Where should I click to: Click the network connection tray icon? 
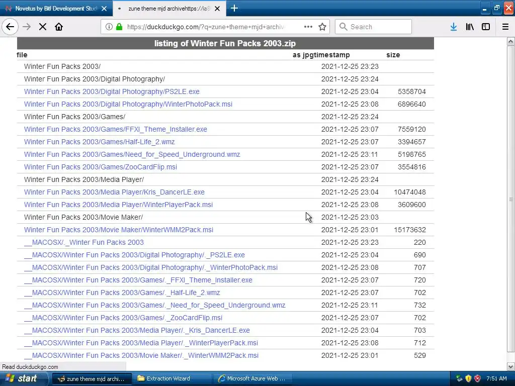[x=459, y=378]
